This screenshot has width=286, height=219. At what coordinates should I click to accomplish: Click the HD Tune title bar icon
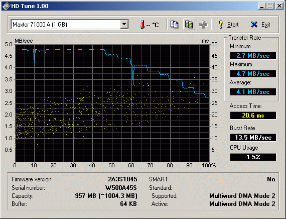[6, 6]
